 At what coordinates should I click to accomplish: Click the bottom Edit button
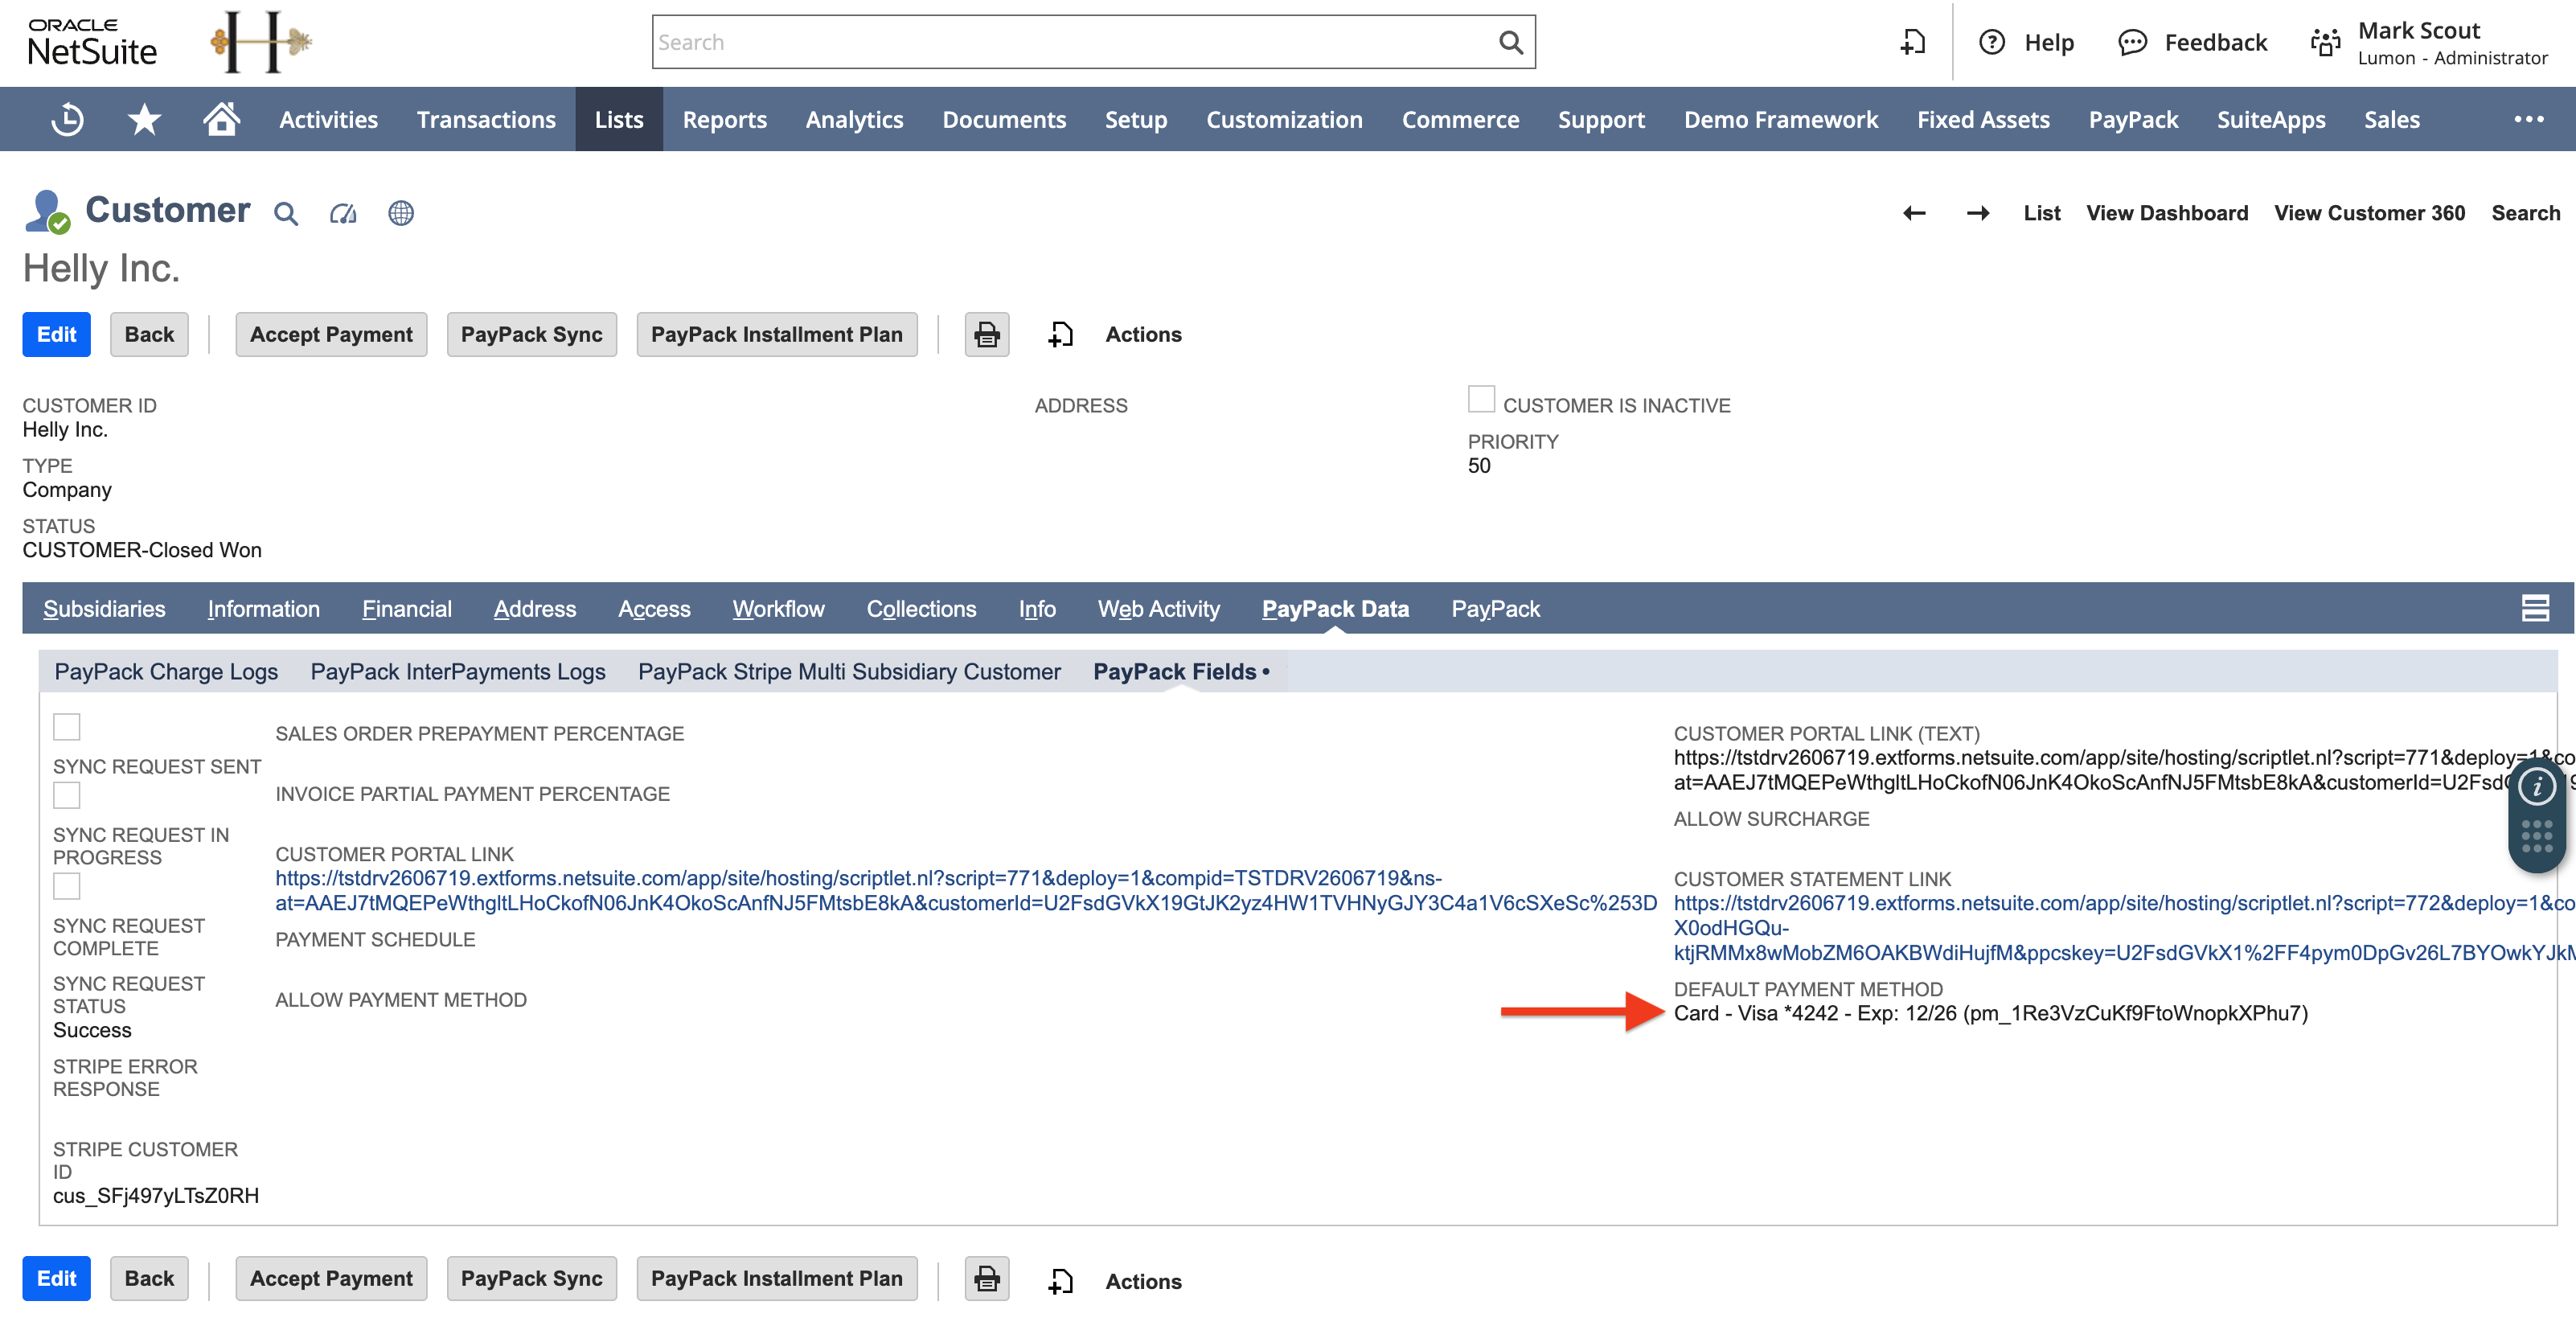tap(56, 1278)
